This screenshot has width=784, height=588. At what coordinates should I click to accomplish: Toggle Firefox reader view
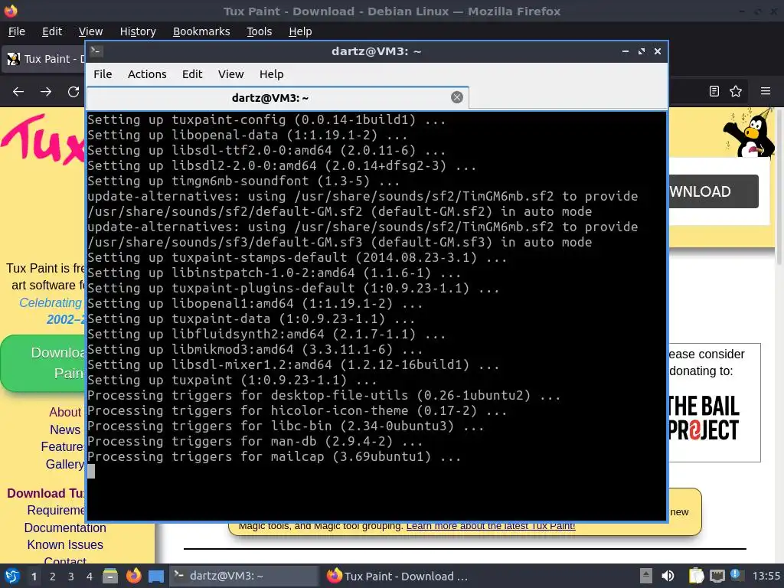(714, 91)
